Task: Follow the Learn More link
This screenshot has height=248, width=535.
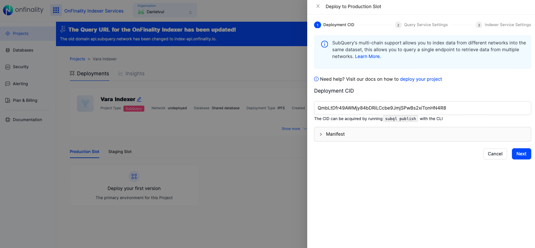Action: [368, 56]
